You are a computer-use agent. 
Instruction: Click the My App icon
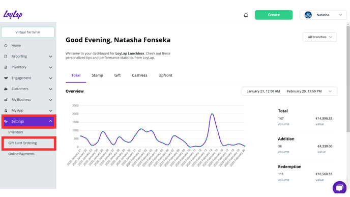tap(6, 110)
